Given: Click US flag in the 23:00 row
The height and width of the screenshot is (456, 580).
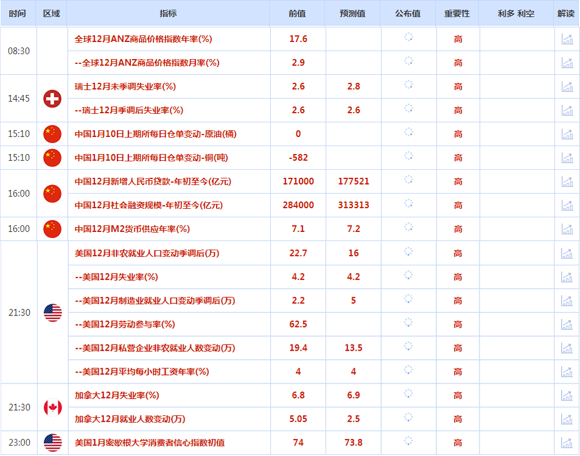Looking at the screenshot, I should pos(53,443).
